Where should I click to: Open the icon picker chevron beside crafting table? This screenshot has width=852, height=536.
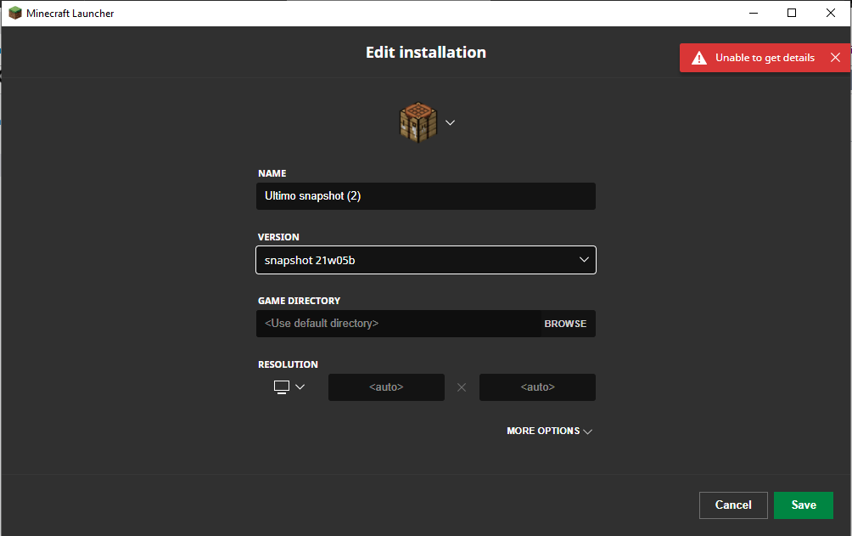coord(450,123)
